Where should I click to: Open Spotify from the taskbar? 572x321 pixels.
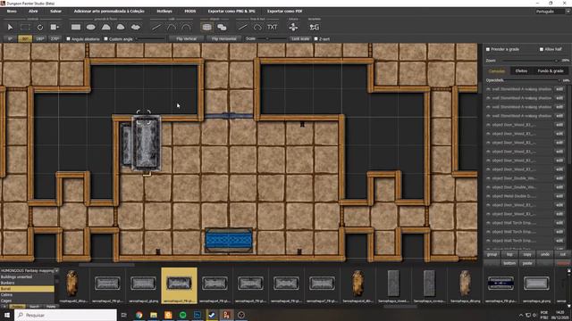pyautogui.click(x=182, y=315)
